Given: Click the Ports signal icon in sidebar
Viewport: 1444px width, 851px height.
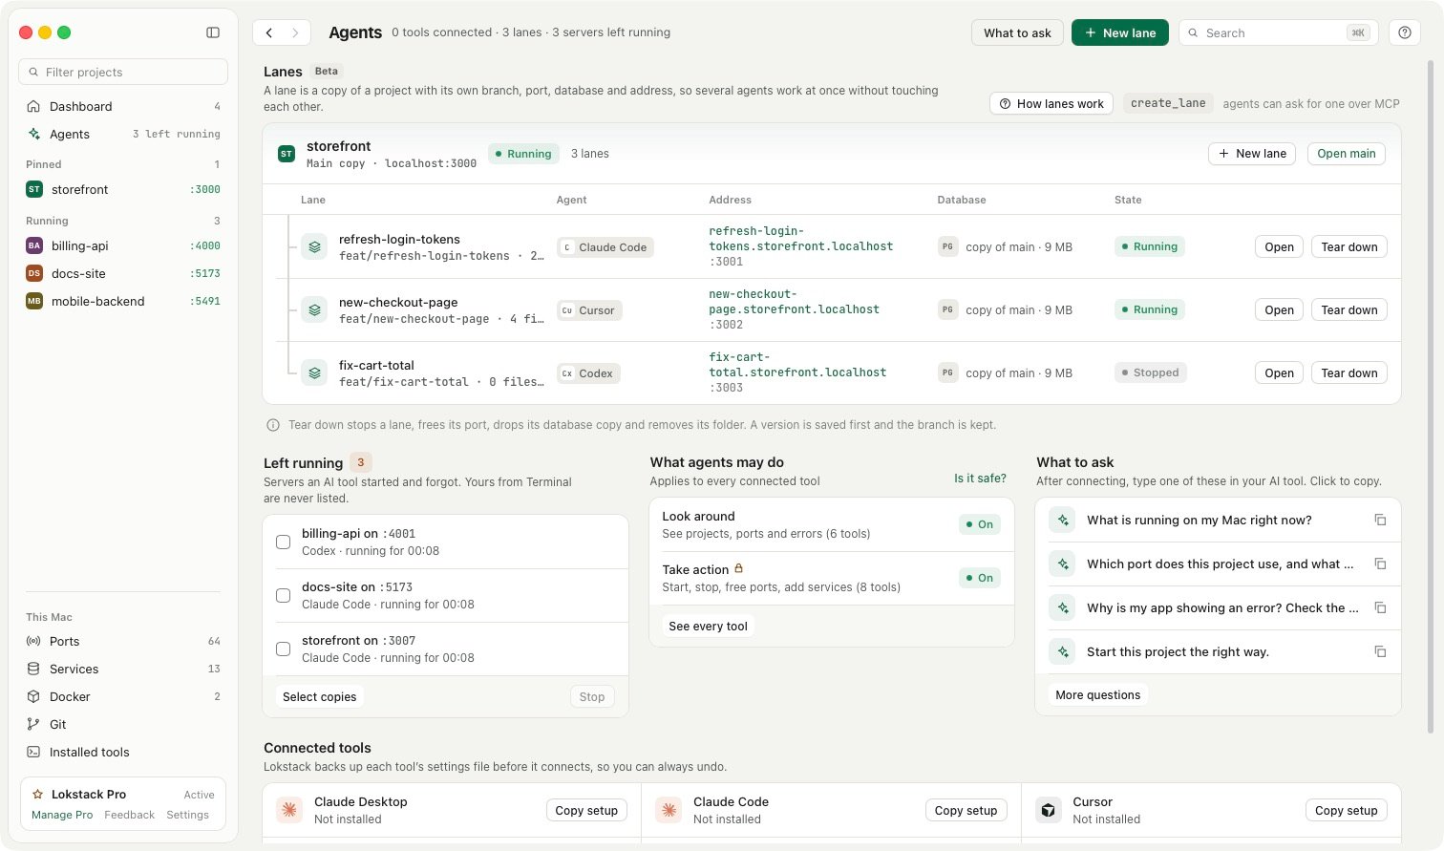Looking at the screenshot, I should (x=33, y=641).
